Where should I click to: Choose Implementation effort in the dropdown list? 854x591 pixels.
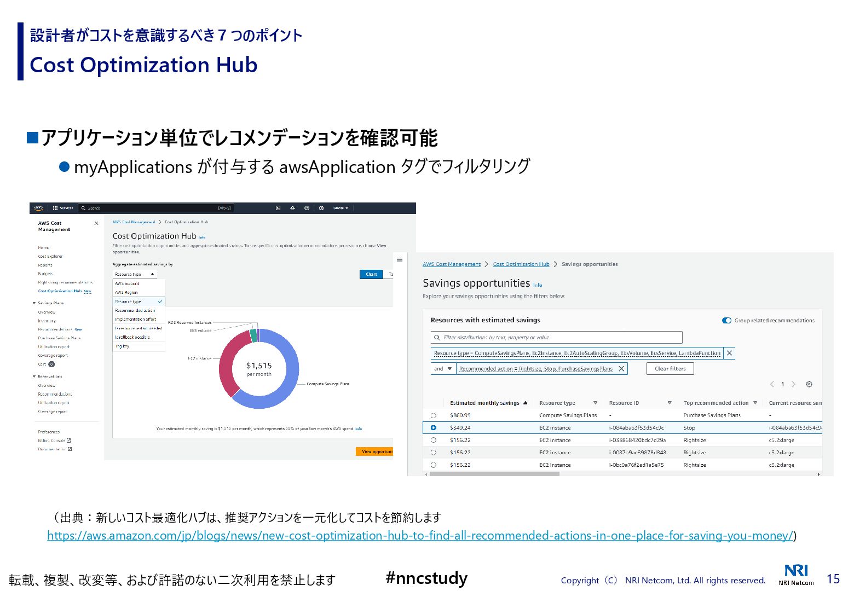139,319
